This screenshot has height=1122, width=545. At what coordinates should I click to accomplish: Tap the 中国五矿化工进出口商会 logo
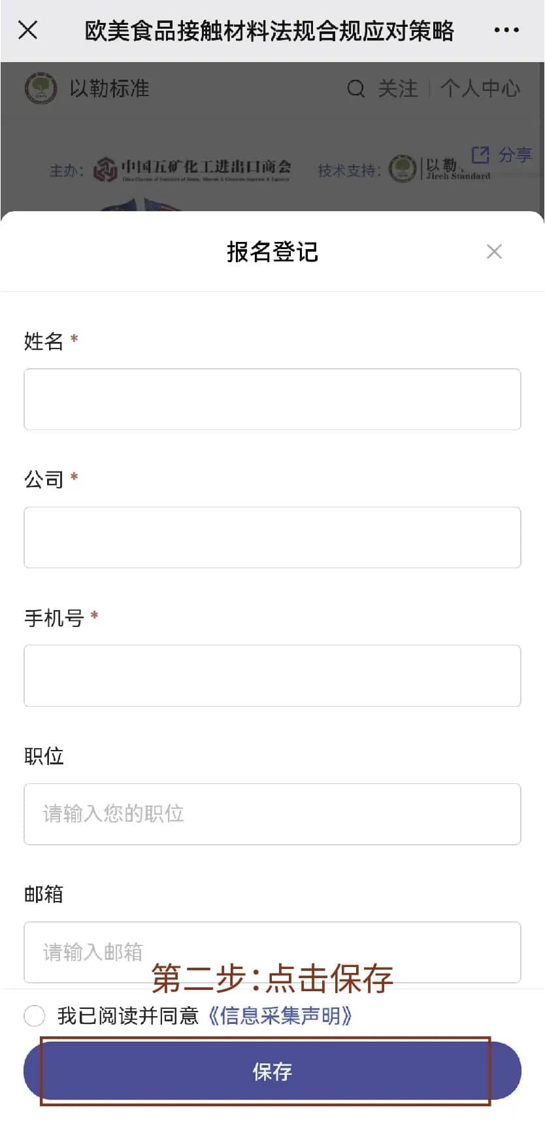(x=192, y=169)
